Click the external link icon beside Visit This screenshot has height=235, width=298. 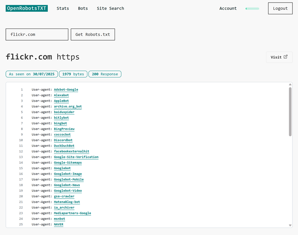point(285,57)
